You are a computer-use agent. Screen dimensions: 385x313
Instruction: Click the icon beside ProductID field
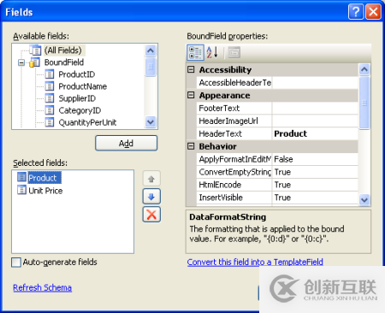pyautogui.click(x=50, y=74)
